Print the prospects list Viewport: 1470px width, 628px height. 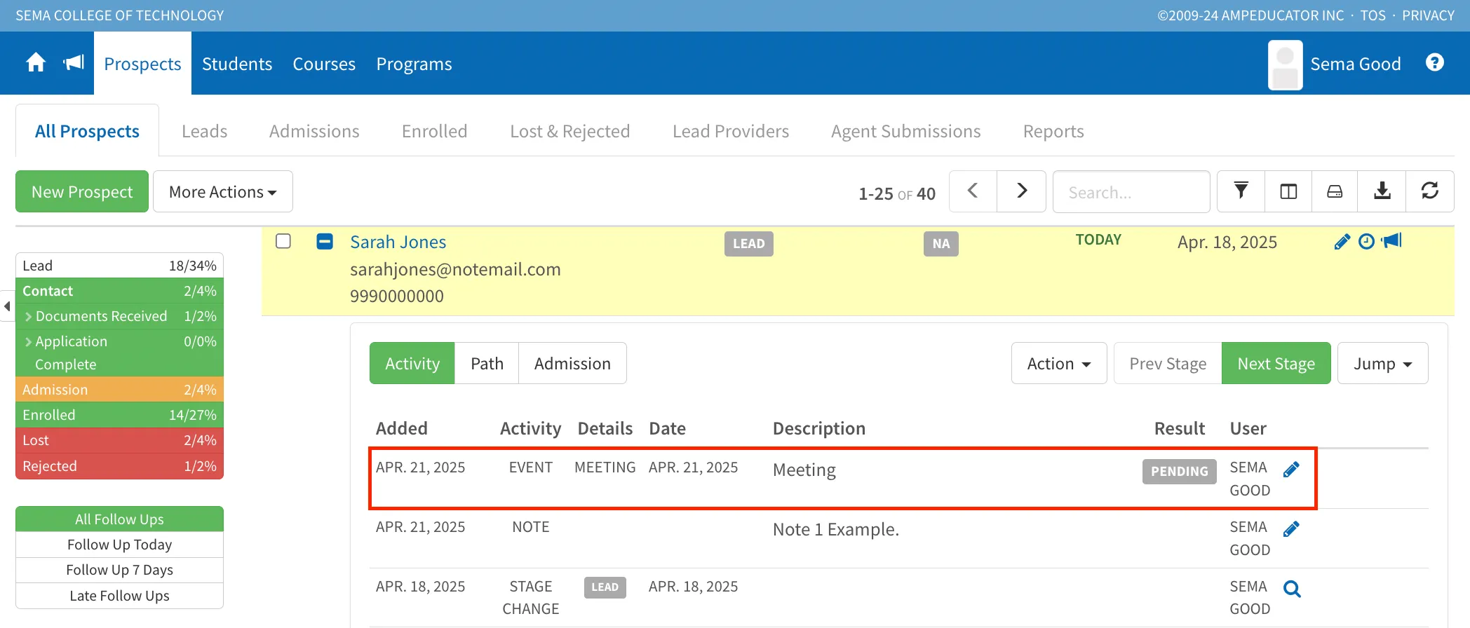point(1335,191)
